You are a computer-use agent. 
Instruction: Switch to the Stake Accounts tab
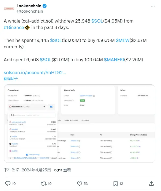[x=71, y=120]
